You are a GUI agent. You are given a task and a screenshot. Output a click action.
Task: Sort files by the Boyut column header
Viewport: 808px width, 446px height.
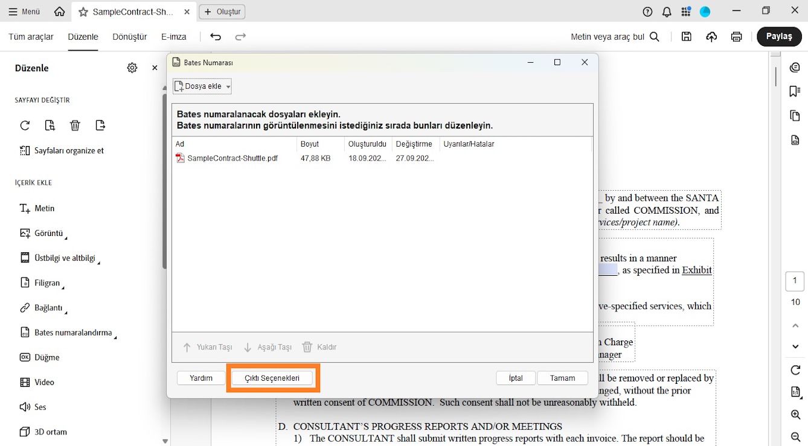coord(321,144)
